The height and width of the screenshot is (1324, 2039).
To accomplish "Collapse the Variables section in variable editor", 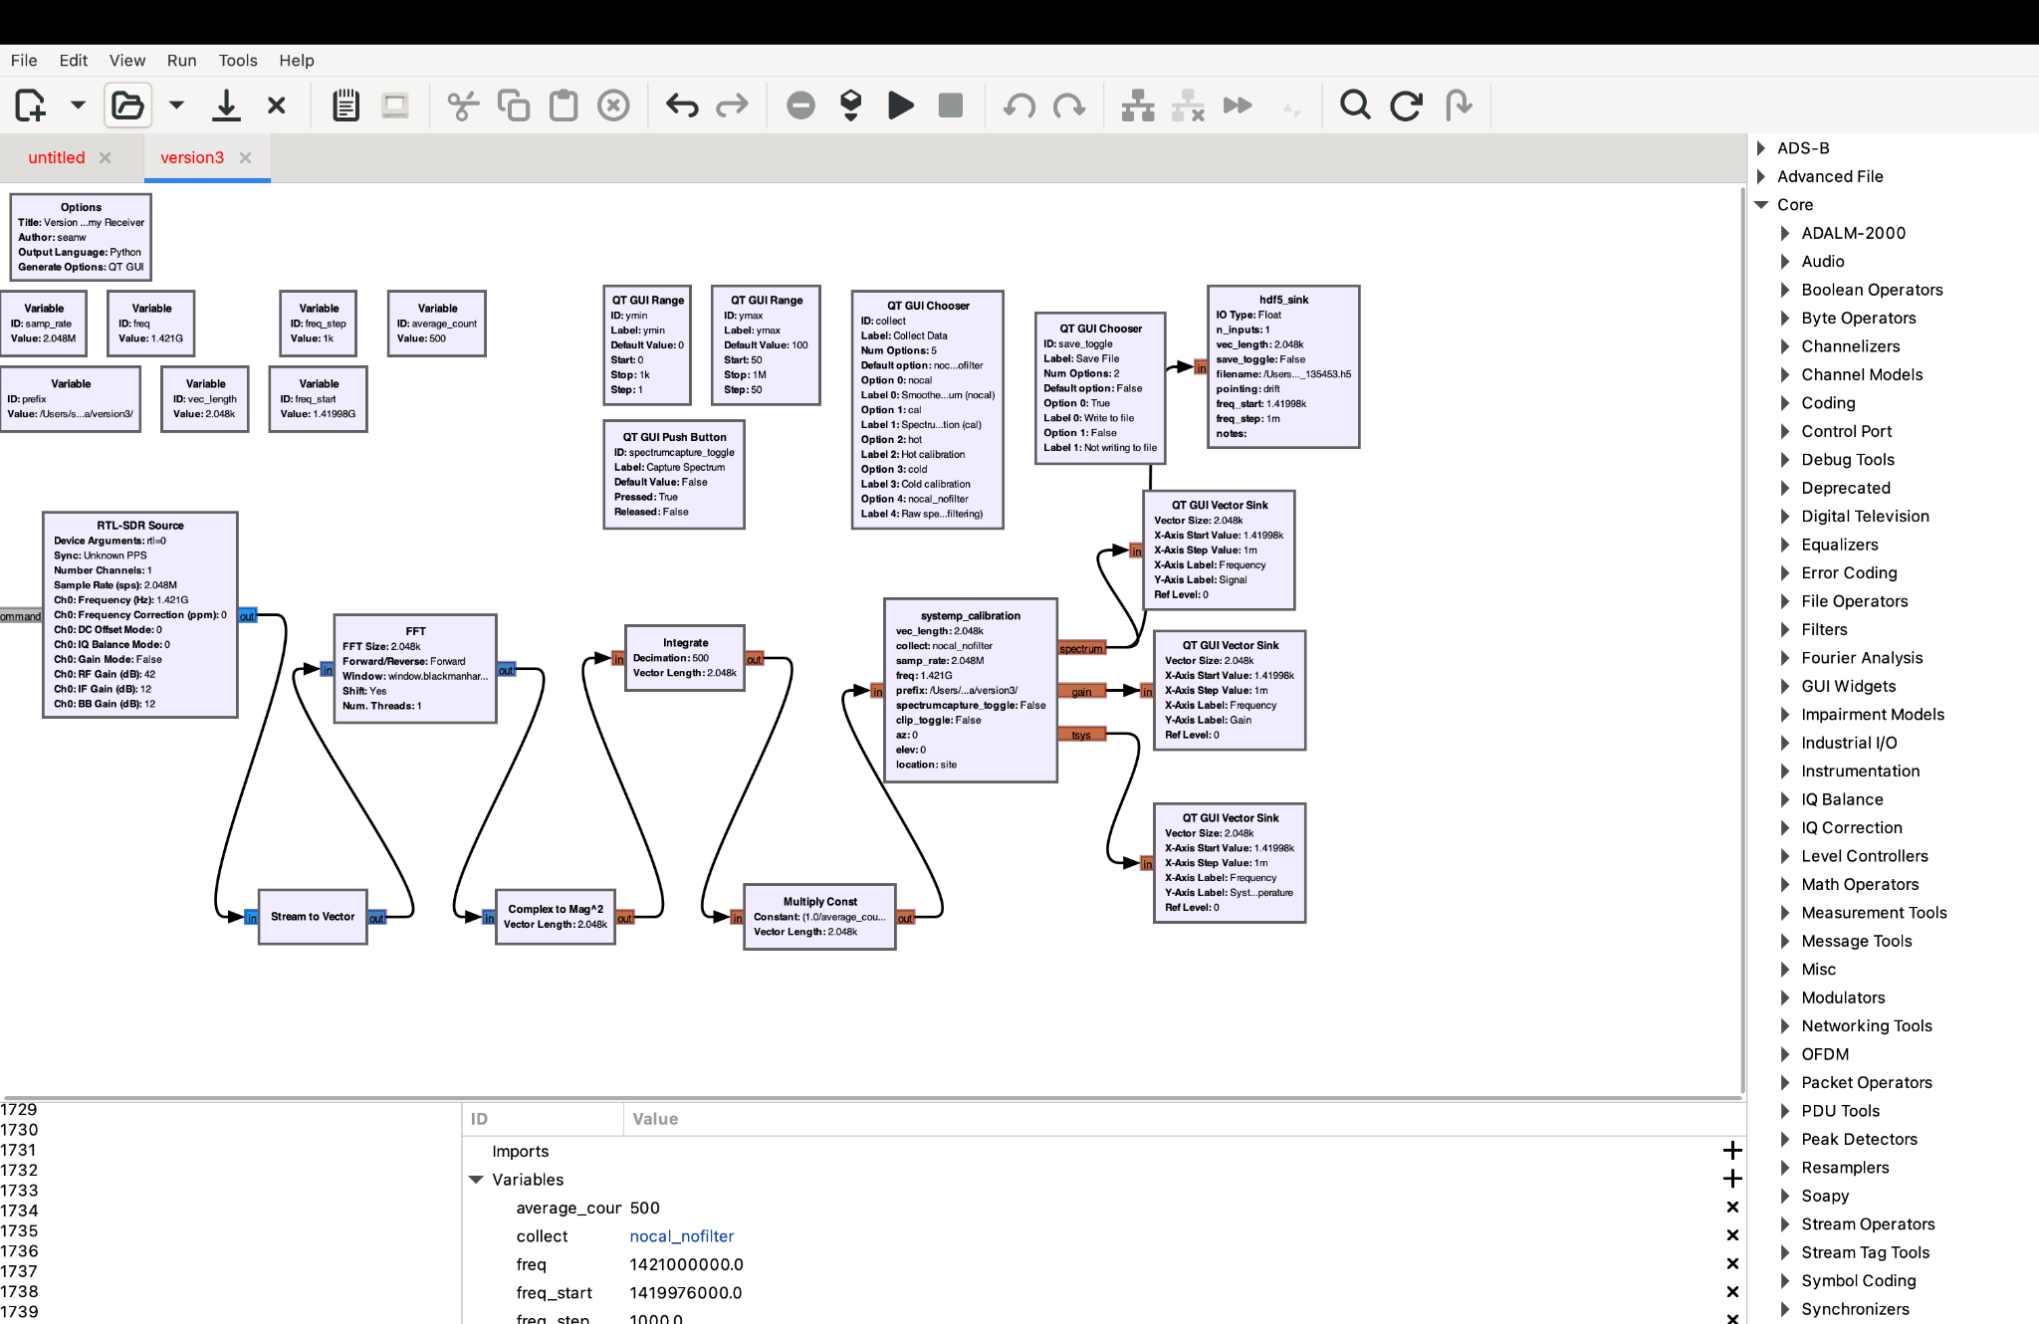I will pyautogui.click(x=476, y=1180).
